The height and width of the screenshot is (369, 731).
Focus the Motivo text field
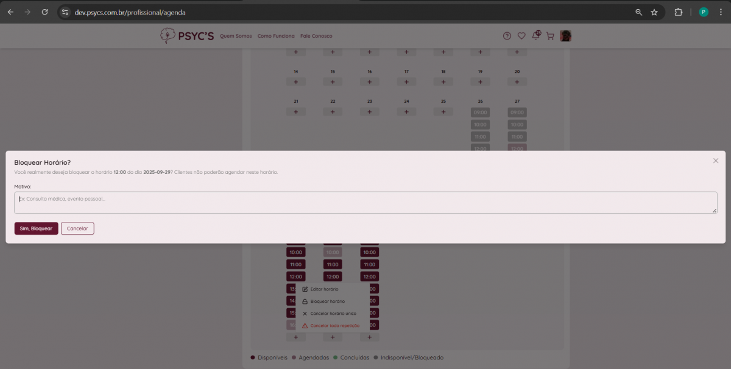(365, 203)
